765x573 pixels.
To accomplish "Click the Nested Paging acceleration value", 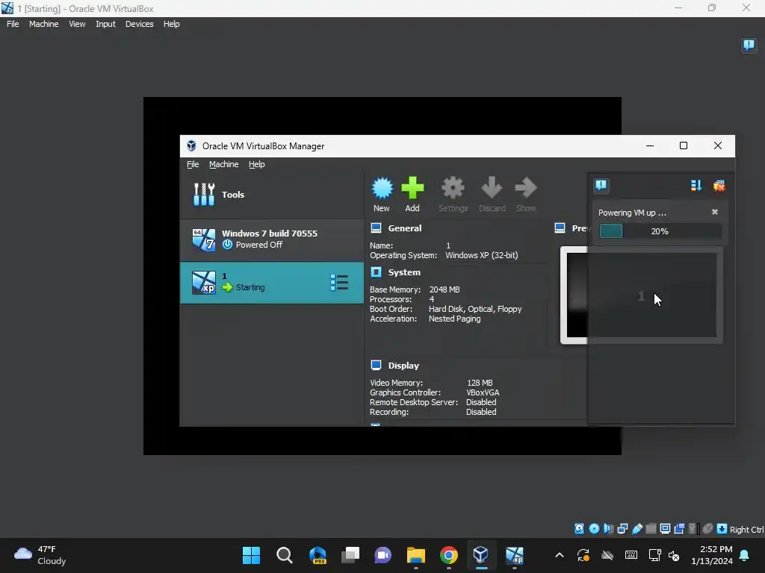I will coord(454,319).
